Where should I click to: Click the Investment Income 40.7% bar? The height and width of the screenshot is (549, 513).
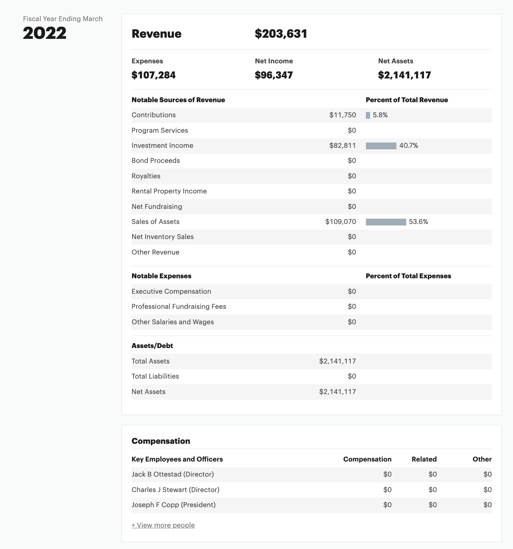[381, 146]
